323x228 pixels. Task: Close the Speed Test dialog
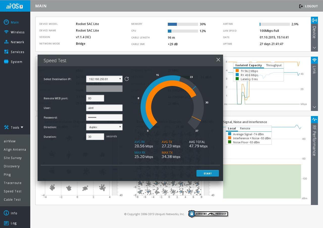click(x=218, y=60)
